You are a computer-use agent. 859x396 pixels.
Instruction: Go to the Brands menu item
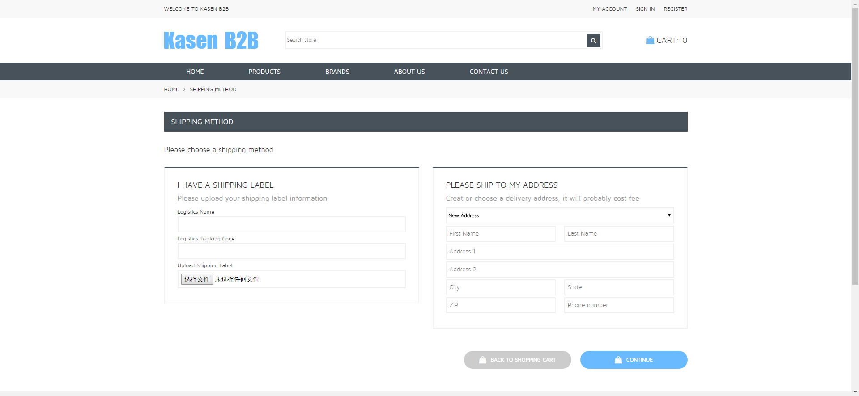tap(337, 72)
